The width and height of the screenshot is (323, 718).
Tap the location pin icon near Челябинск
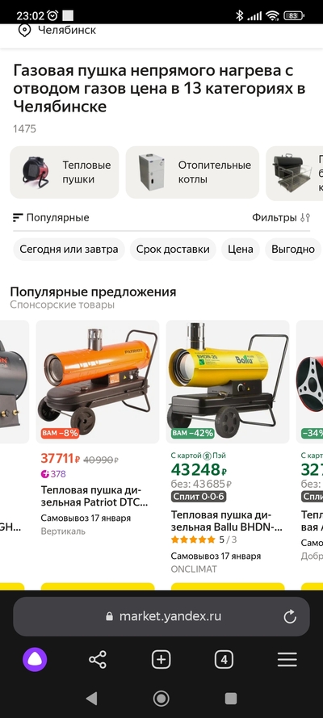24,30
